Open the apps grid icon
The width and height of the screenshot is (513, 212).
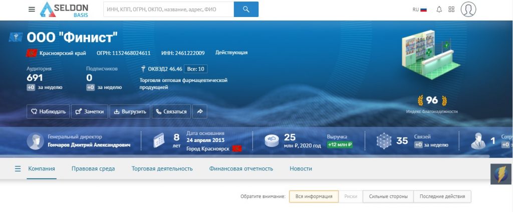point(451,9)
